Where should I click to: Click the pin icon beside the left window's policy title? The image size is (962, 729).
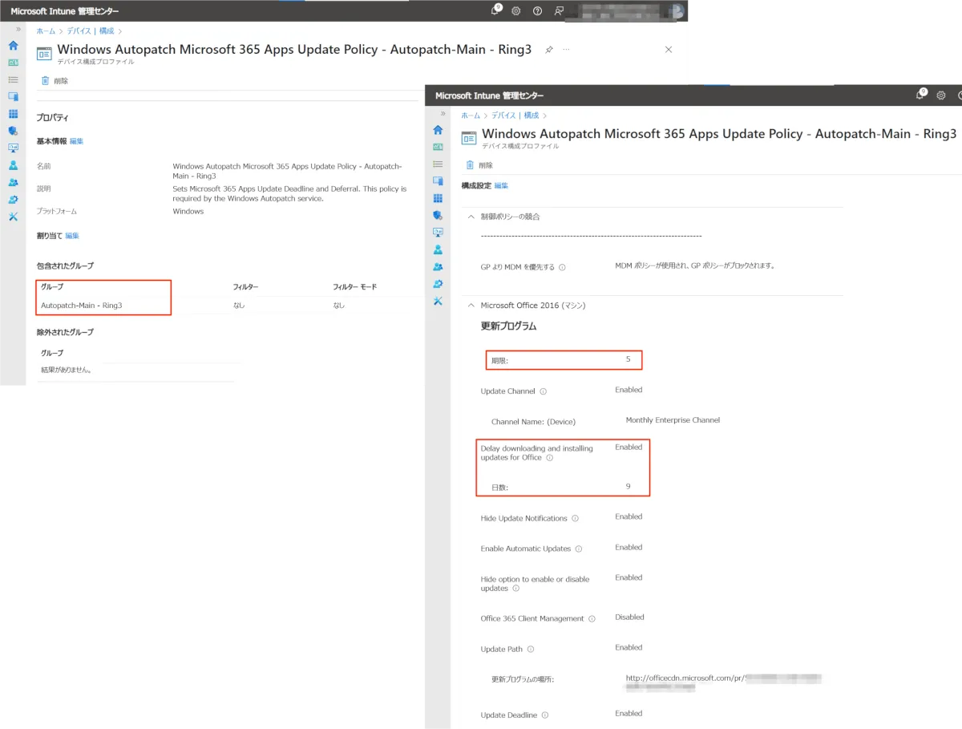click(x=549, y=50)
